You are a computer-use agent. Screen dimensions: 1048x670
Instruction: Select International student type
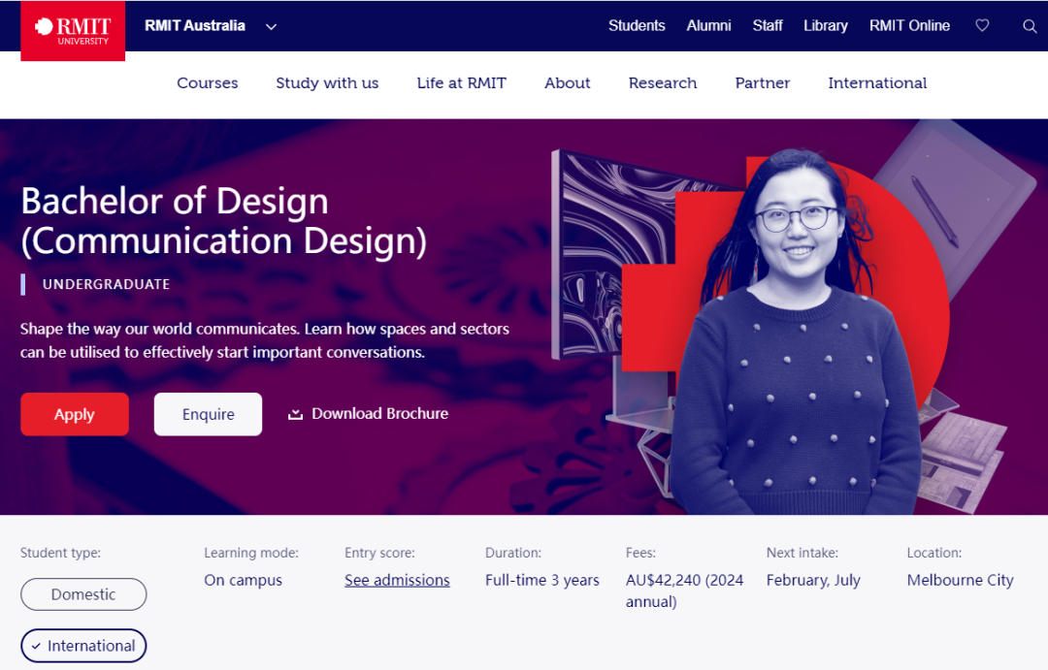pyautogui.click(x=83, y=646)
